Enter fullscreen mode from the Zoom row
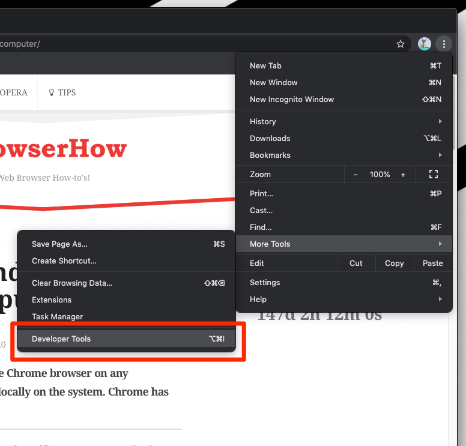The image size is (466, 446). coord(434,175)
